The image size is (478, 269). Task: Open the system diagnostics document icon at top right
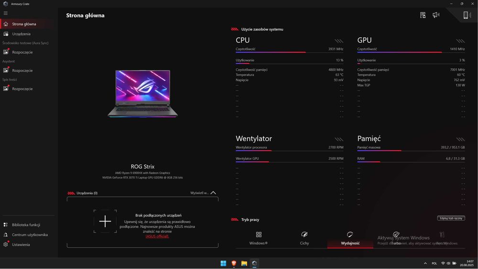pyautogui.click(x=423, y=15)
